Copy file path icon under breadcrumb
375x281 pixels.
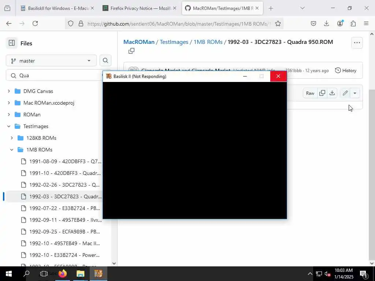coord(131,51)
